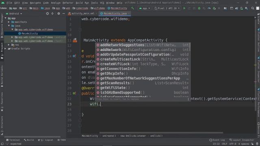The image size is (260, 146).
Task: Start debugging with the green bug icon
Action: coord(199,8)
